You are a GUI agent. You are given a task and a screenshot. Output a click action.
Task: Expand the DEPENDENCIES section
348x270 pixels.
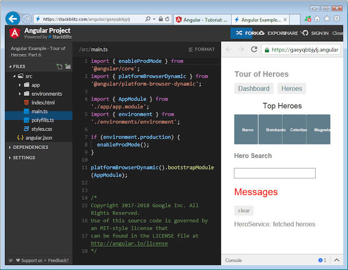[28, 148]
